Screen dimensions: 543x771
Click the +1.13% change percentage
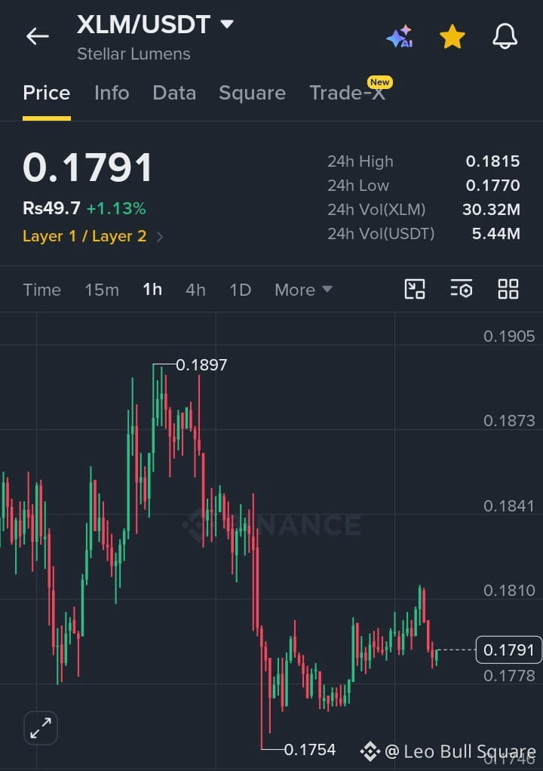116,208
